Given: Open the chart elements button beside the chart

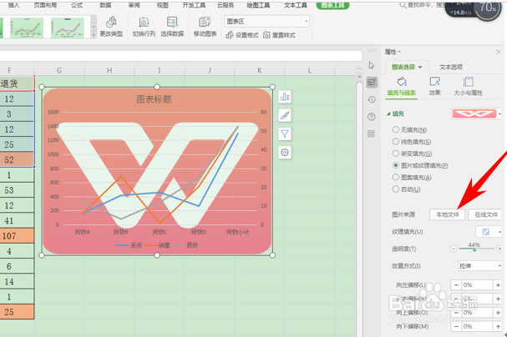Looking at the screenshot, I should point(285,97).
